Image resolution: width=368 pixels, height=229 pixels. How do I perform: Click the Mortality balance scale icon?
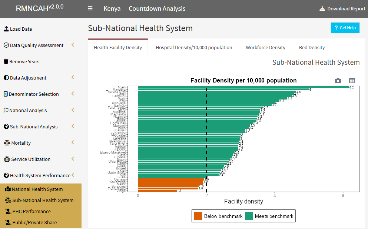(x=7, y=143)
